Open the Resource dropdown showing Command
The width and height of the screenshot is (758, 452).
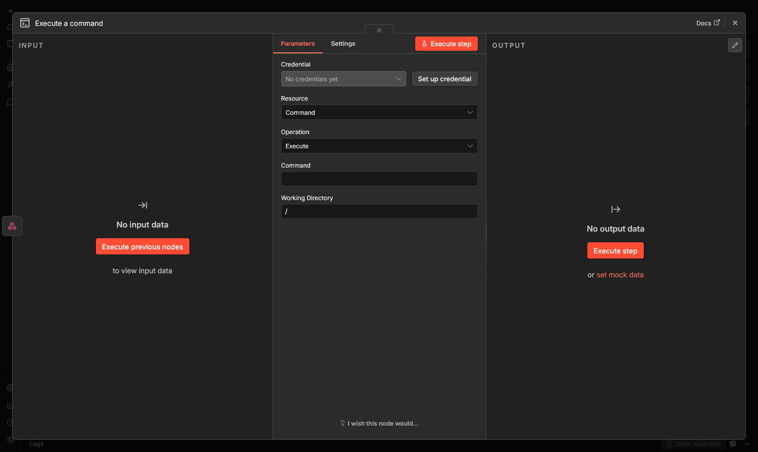tap(379, 112)
